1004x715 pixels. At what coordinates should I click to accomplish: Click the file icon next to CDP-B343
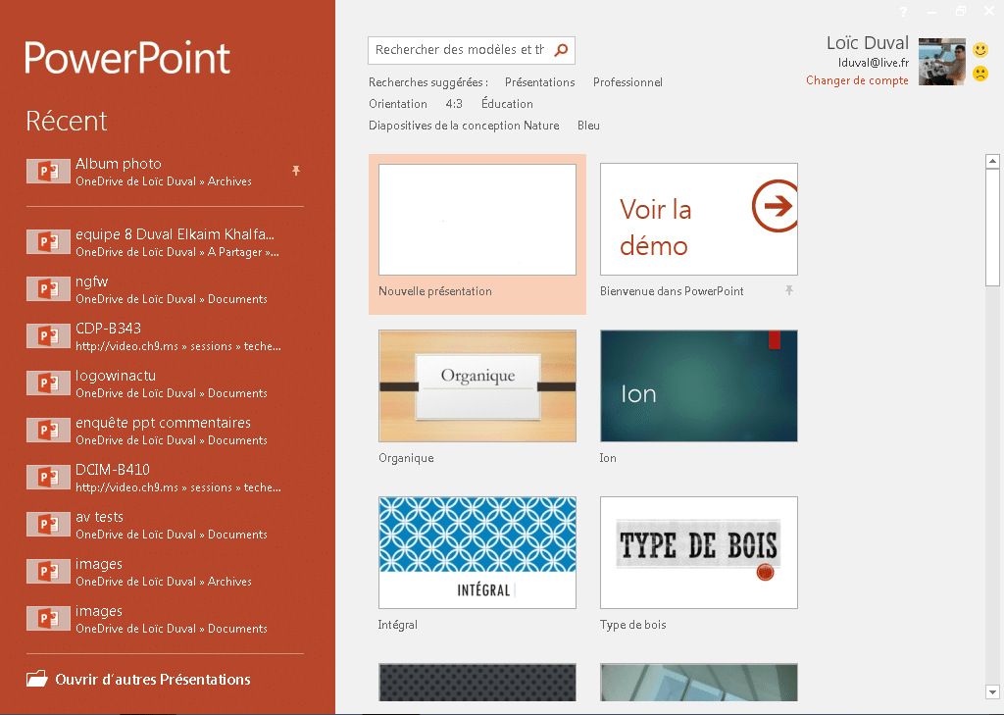pyautogui.click(x=48, y=336)
